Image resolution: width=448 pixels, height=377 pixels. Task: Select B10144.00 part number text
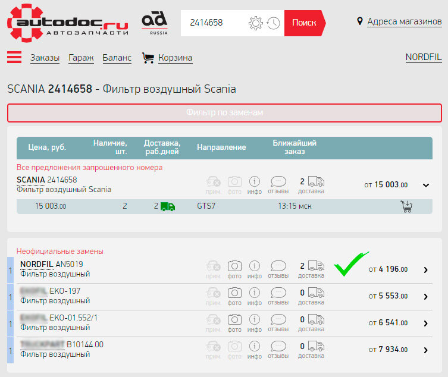coord(85,344)
